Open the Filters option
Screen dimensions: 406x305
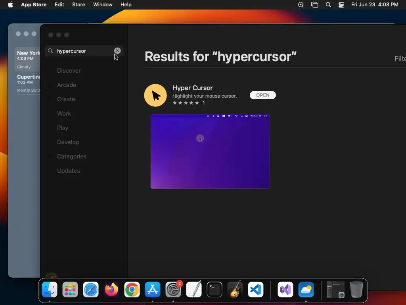coord(400,59)
